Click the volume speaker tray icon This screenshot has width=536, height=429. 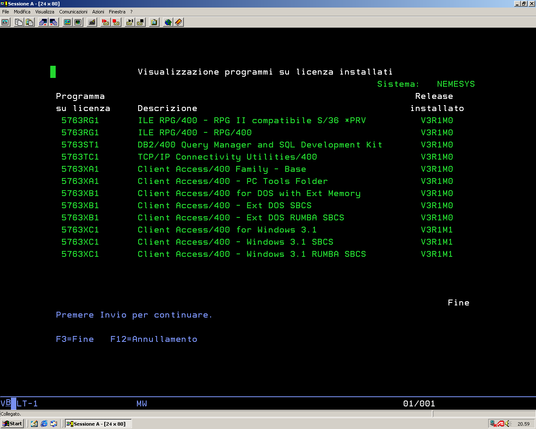pos(508,424)
